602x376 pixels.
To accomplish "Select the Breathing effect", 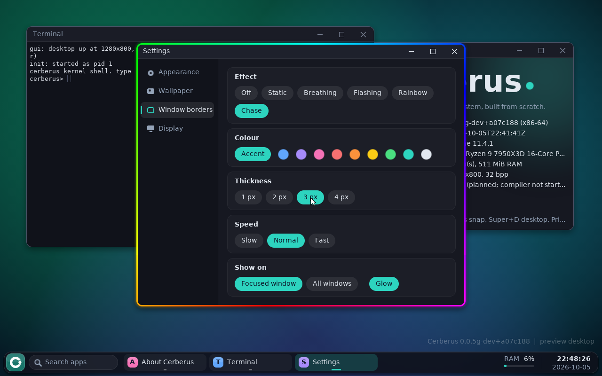I will (x=320, y=93).
